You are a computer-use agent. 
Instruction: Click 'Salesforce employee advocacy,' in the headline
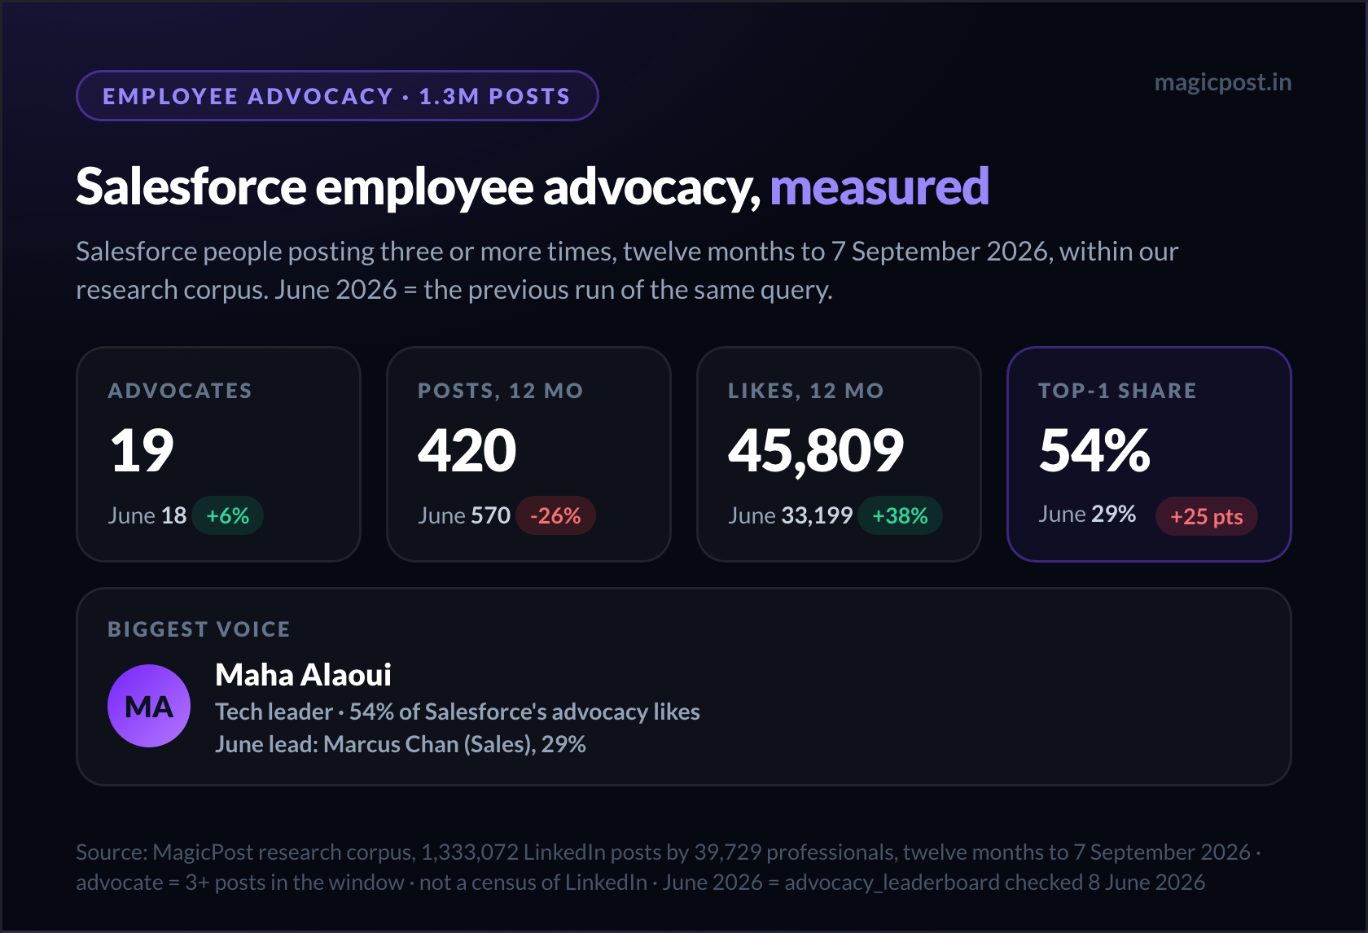(419, 188)
